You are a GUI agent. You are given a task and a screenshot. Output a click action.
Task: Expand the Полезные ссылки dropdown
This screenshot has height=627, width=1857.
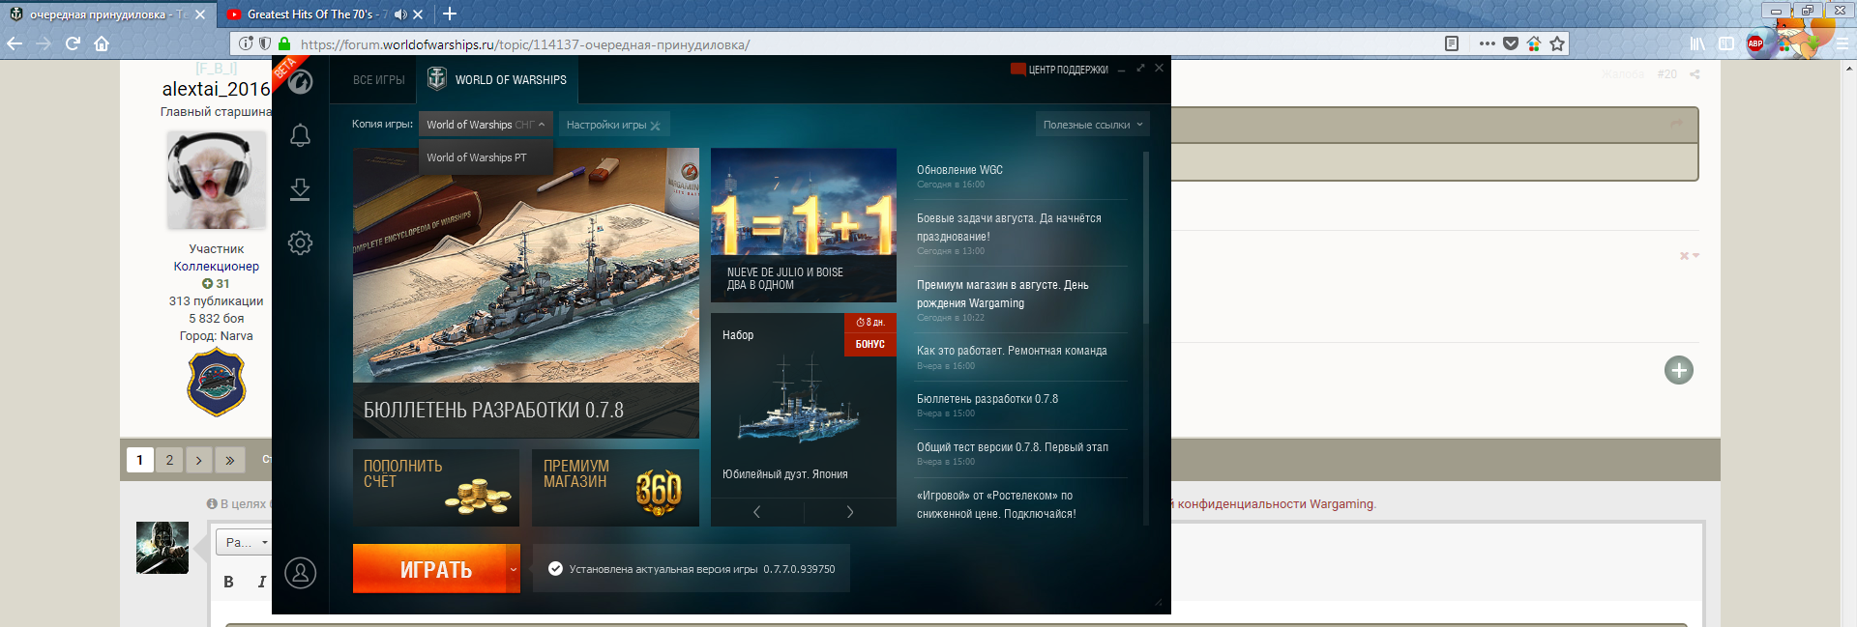coord(1093,125)
